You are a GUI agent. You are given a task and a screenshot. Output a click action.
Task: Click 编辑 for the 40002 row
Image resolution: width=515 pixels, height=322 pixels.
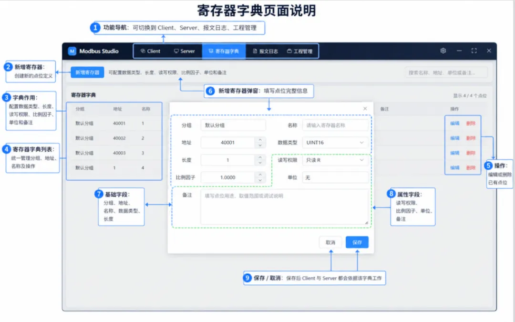[455, 138]
